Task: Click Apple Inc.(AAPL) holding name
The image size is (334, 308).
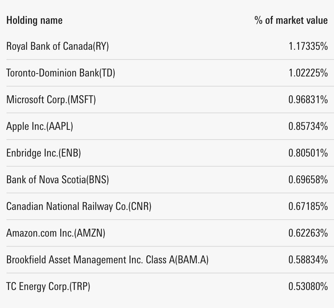Action: tap(39, 126)
